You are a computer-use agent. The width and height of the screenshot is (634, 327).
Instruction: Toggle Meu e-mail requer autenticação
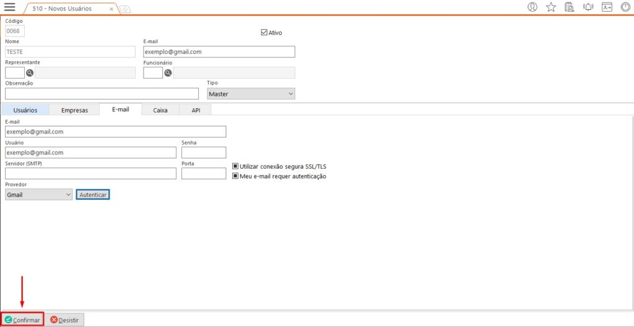(235, 176)
